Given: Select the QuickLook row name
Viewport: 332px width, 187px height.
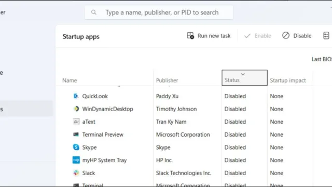Looking at the screenshot, I should pyautogui.click(x=95, y=96).
